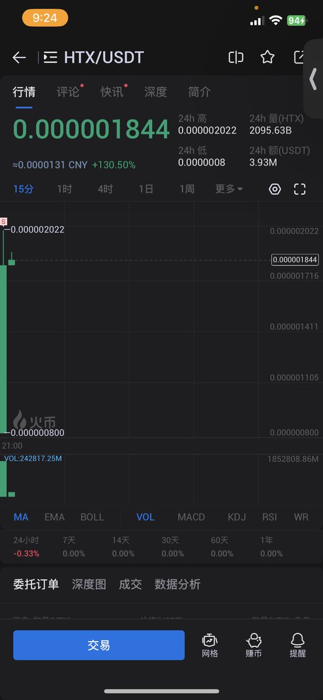Viewport: 323px width, 700px height.
Task: Switch to the 行情 tab
Action: click(x=24, y=92)
